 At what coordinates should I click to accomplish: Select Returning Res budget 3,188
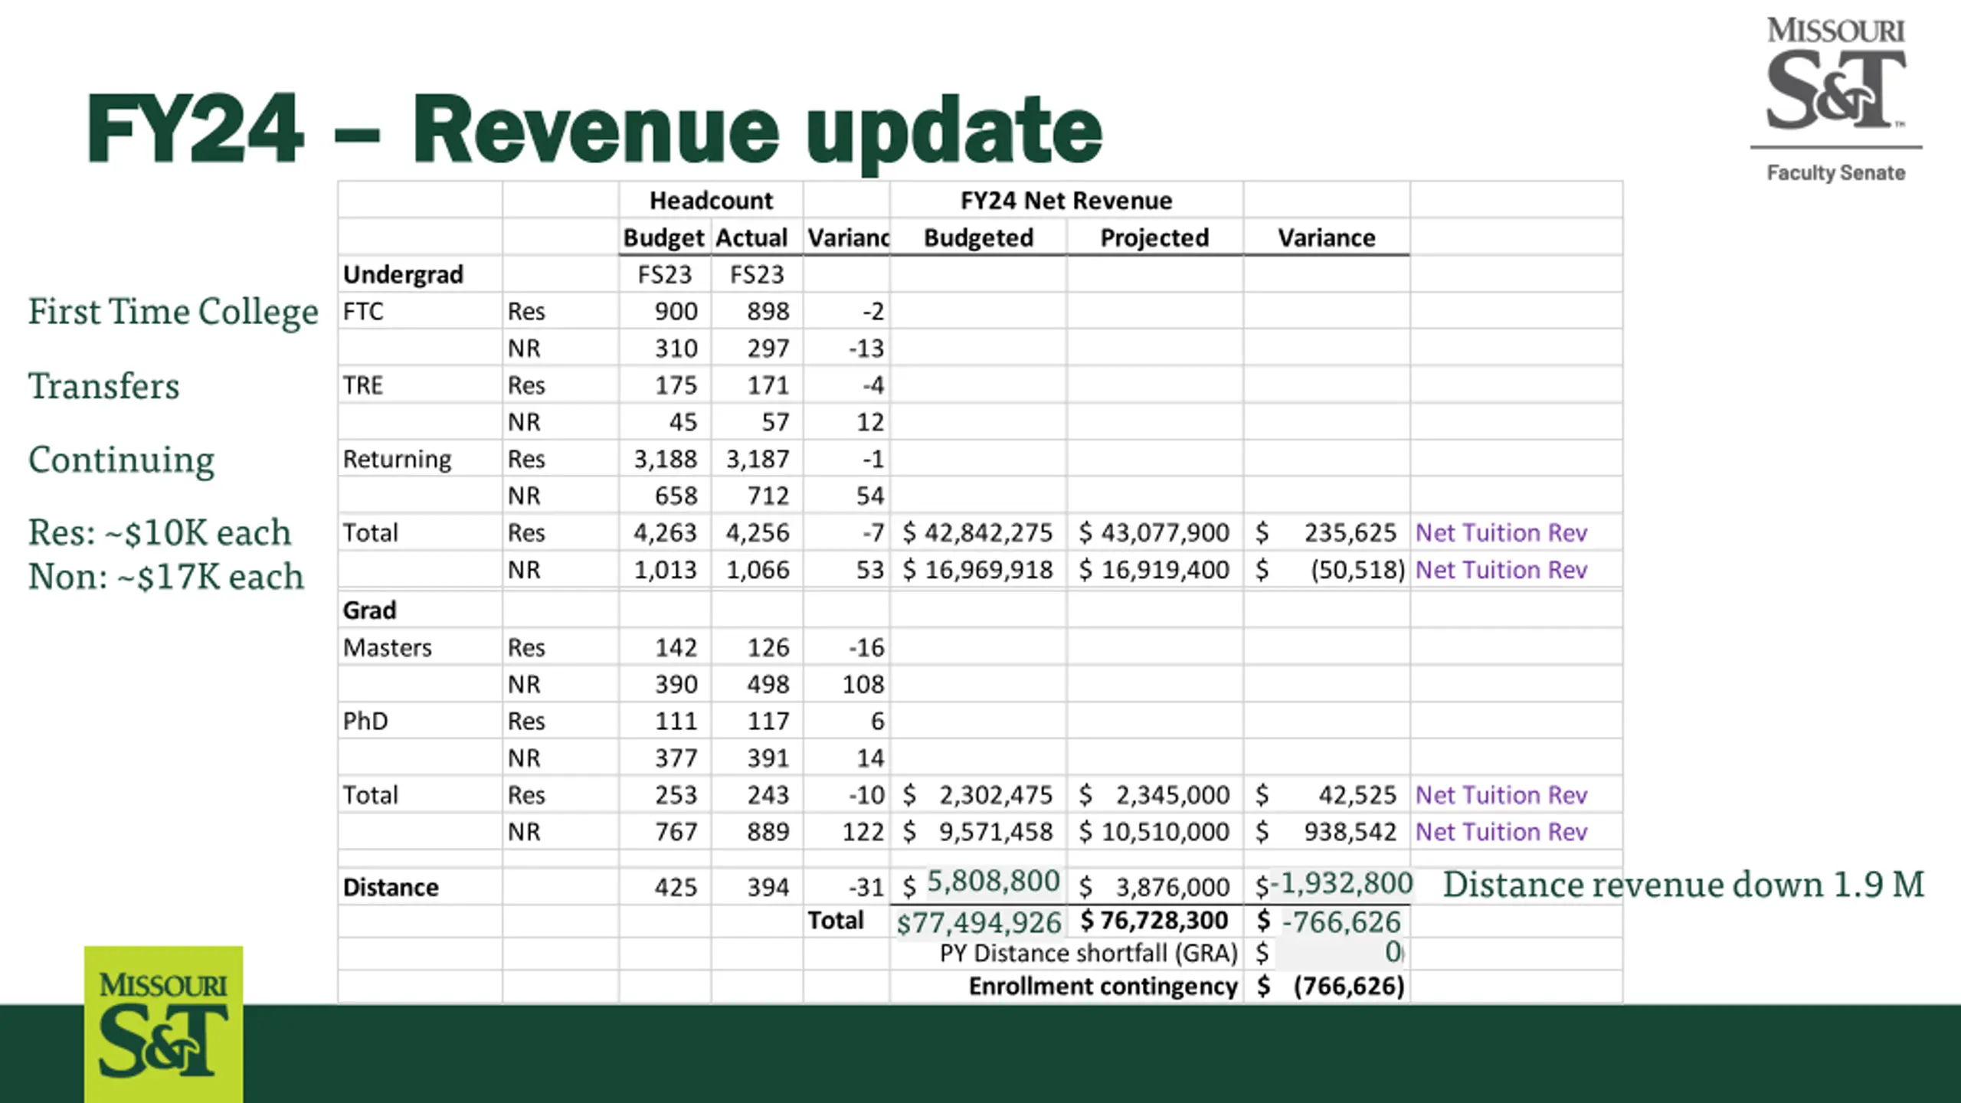tap(665, 459)
